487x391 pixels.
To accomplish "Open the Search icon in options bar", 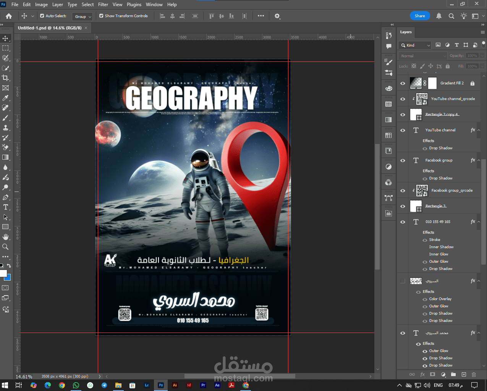I will tap(451, 16).
